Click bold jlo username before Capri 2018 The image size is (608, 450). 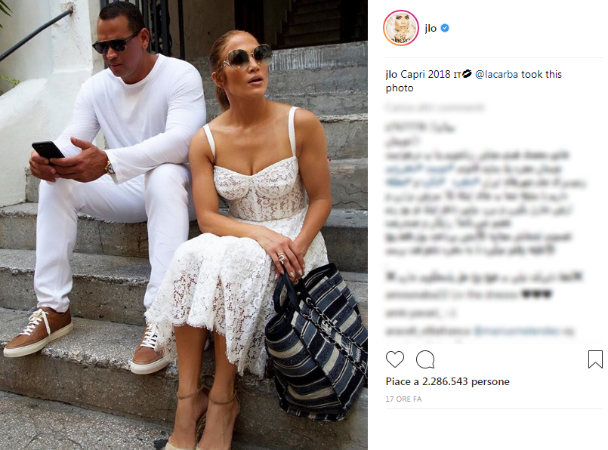click(x=392, y=74)
